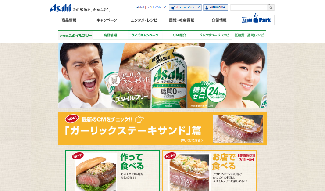Image resolution: width=325 pixels, height=191 pixels.
Task: Click in the header search input field
Action: pyautogui.click(x=249, y=7)
